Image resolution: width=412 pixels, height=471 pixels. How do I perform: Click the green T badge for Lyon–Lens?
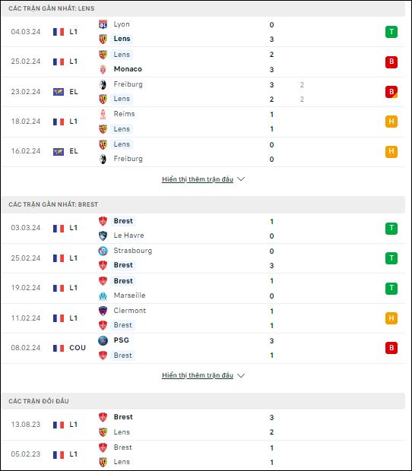point(391,32)
